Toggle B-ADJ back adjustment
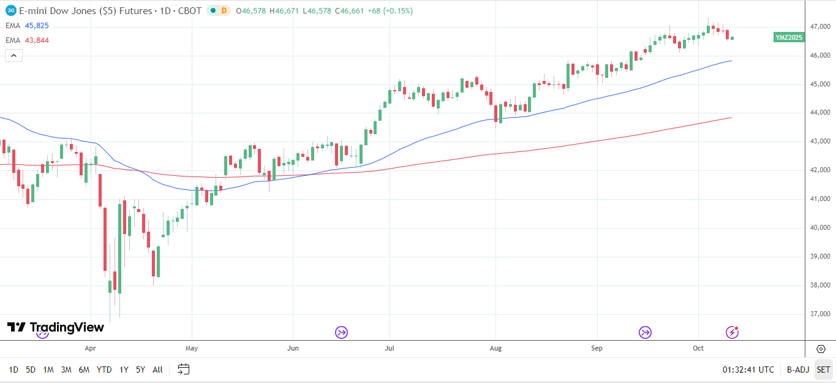Image resolution: width=836 pixels, height=383 pixels. pos(798,370)
